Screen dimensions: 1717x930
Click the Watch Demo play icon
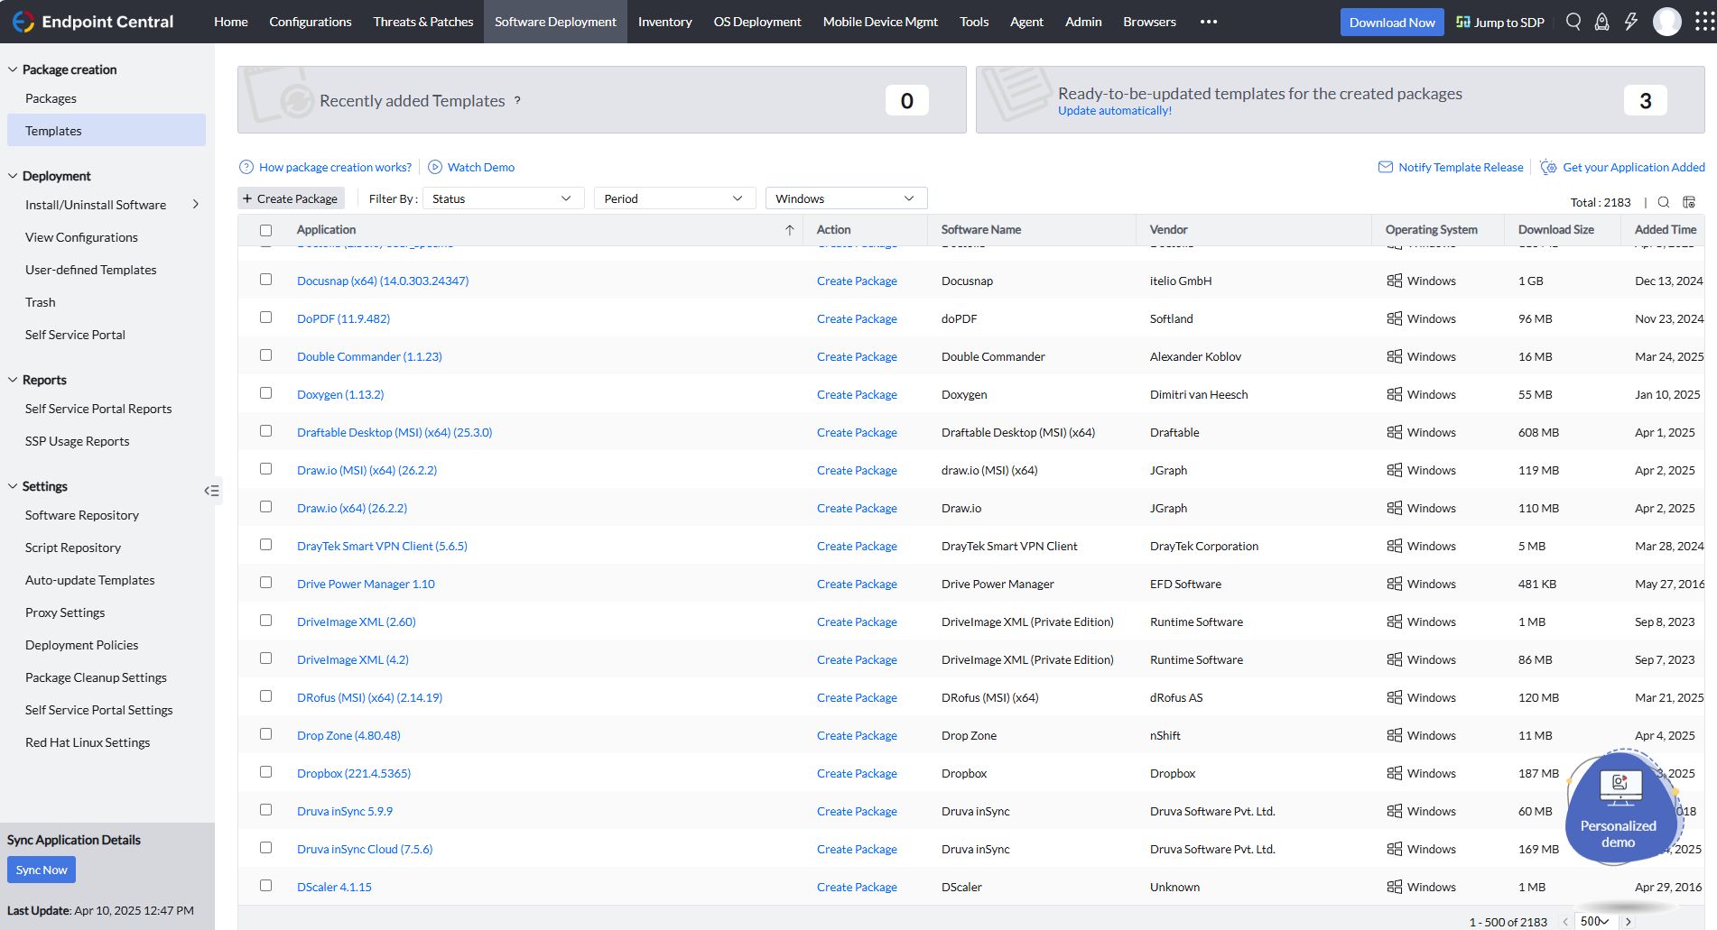click(x=435, y=167)
